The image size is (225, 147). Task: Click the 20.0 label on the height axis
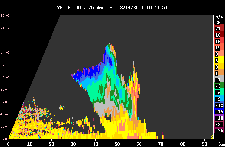4,15
